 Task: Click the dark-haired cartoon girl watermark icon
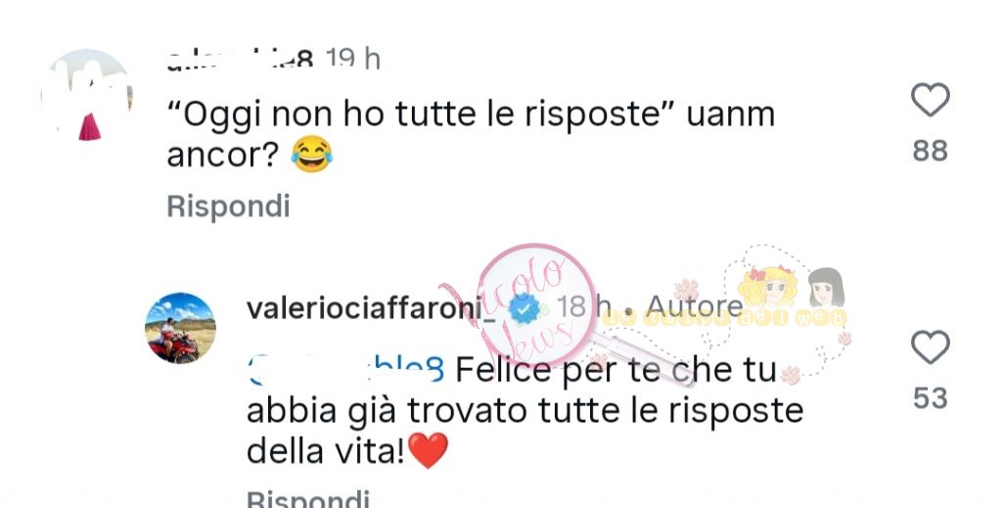(826, 288)
